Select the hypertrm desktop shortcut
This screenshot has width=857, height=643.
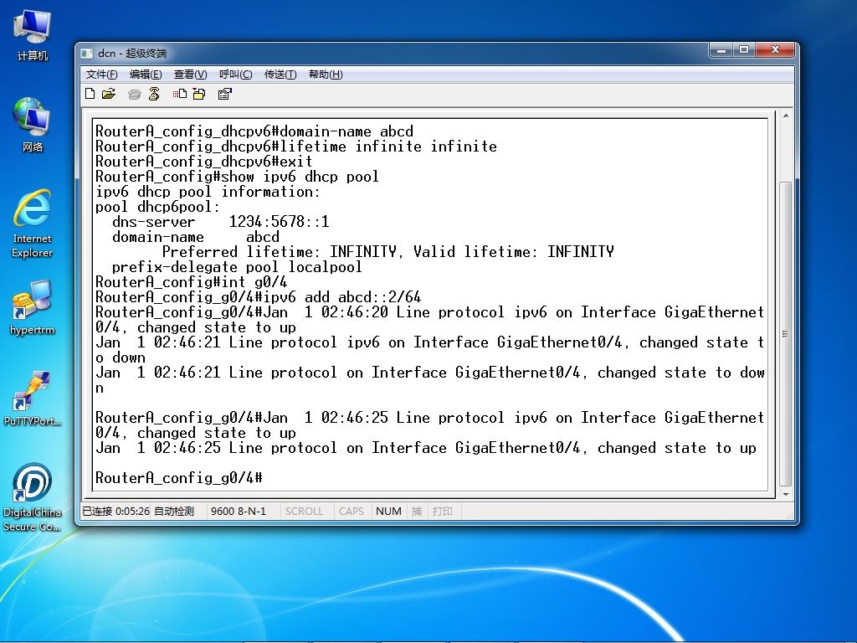click(x=33, y=308)
